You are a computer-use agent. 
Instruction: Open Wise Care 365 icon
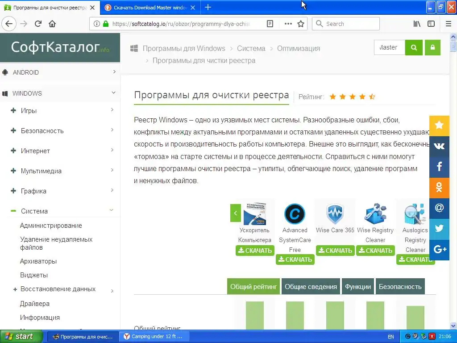point(335,214)
